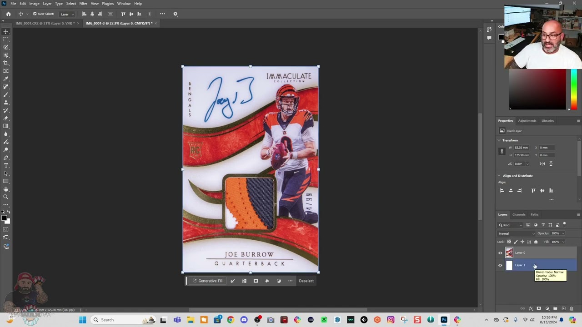Open the Image menu
Screen dimensions: 582x327
[34, 4]
